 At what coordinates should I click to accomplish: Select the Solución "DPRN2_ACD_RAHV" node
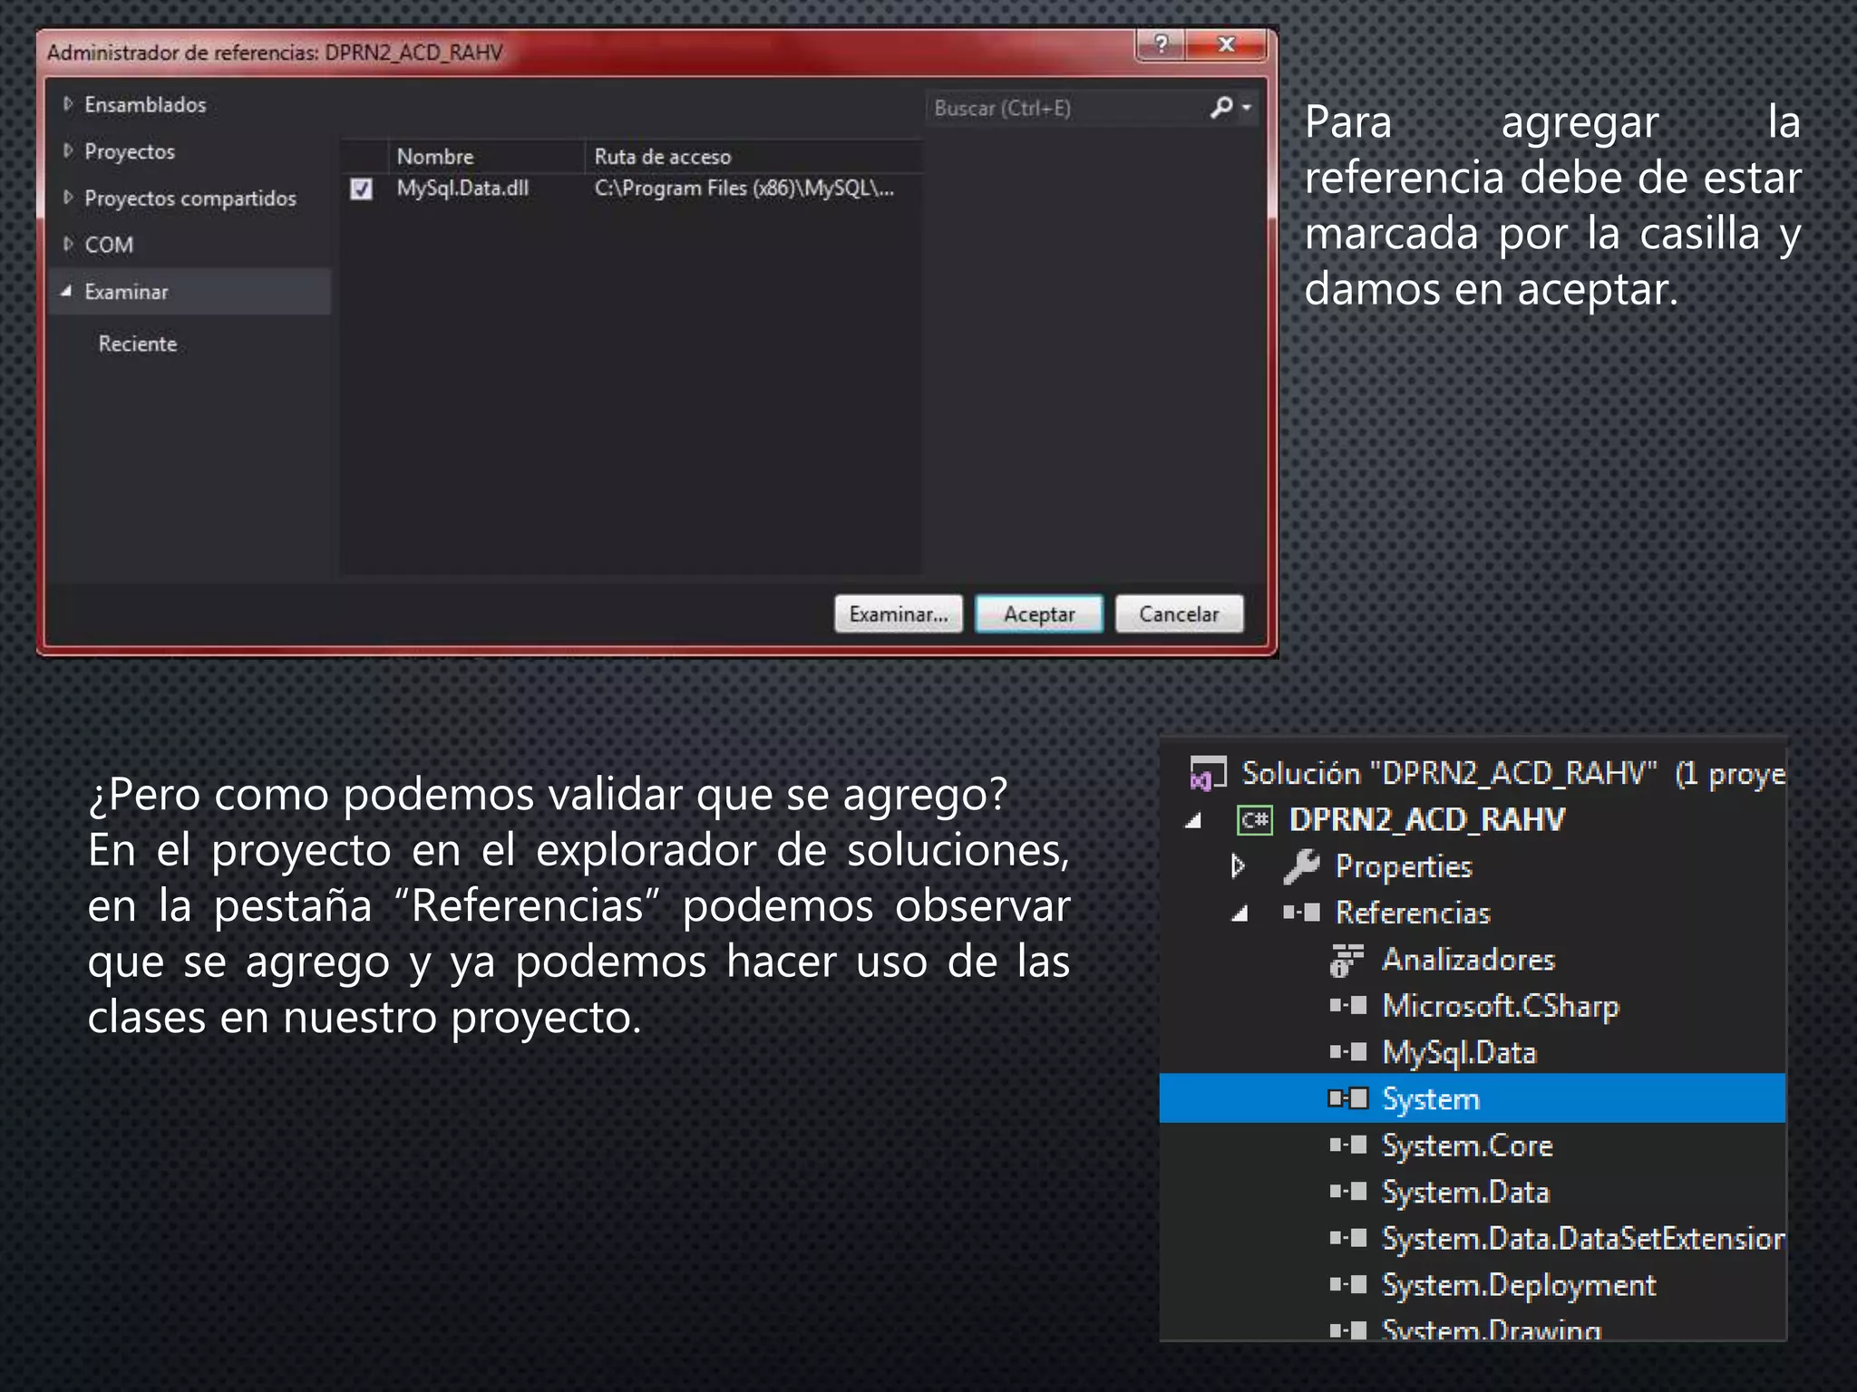pyautogui.click(x=1512, y=773)
